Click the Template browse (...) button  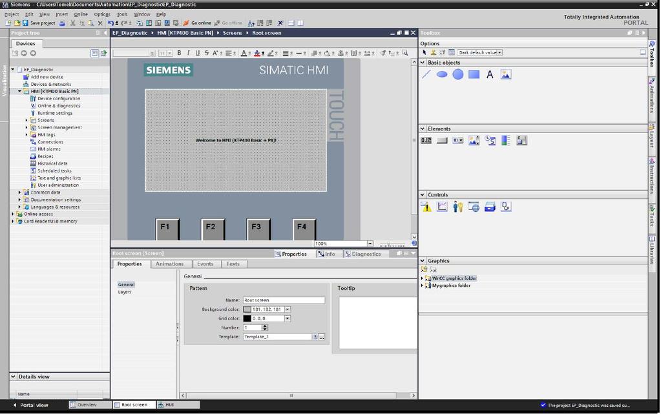[322, 337]
